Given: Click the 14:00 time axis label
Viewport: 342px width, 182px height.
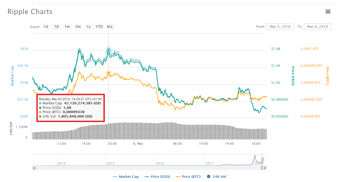Looking at the screenshot, I should click(229, 143).
